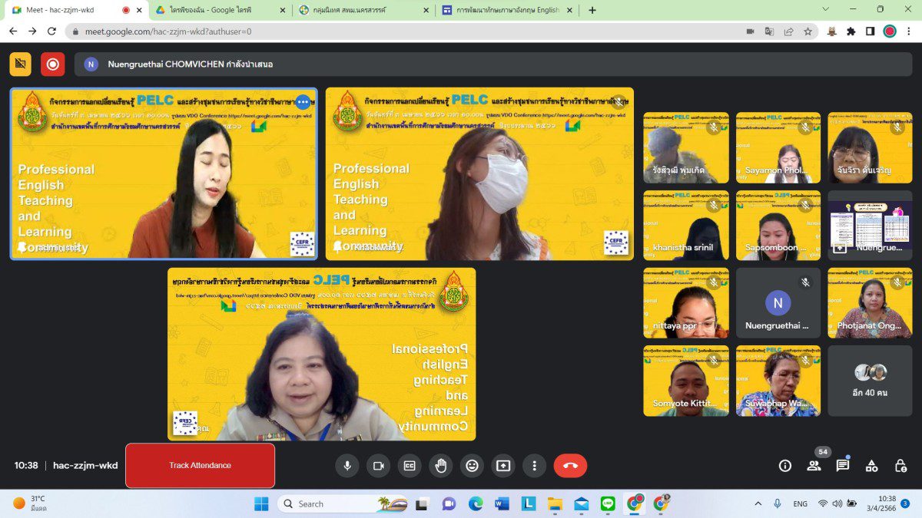
Task: Open the Extensions puzzle icon
Action: (x=851, y=31)
